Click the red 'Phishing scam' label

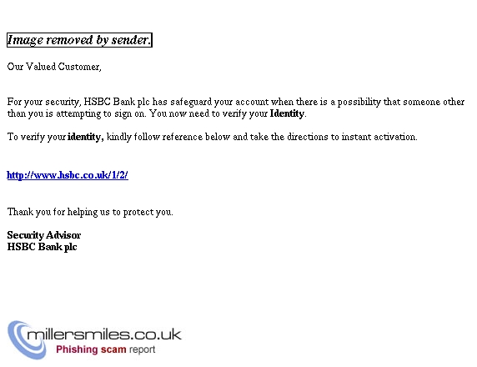[x=91, y=349]
